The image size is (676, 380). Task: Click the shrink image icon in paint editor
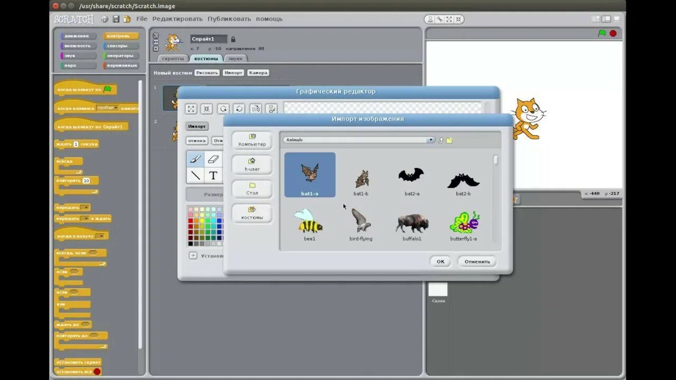(x=207, y=109)
